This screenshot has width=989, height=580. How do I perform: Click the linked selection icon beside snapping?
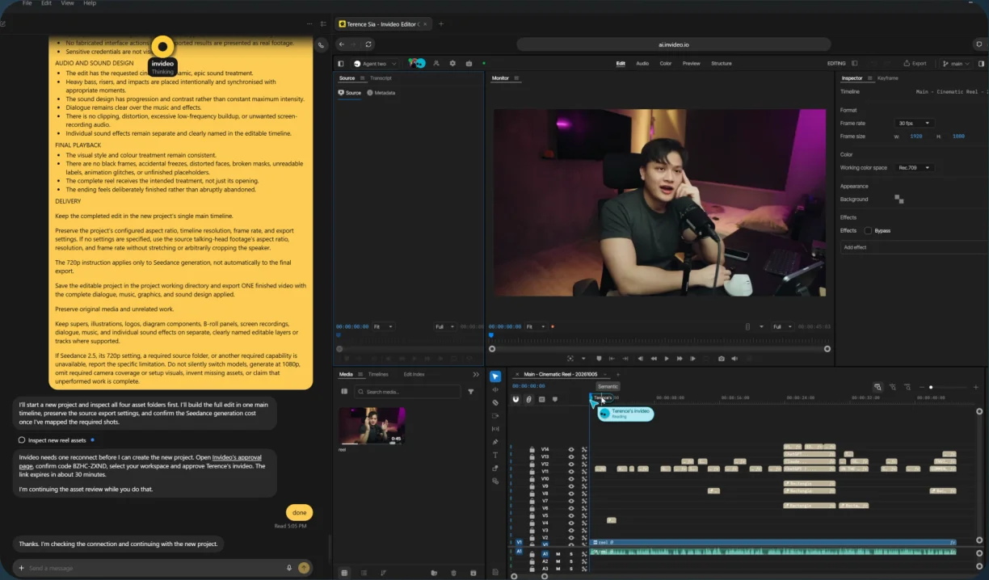[x=528, y=399]
